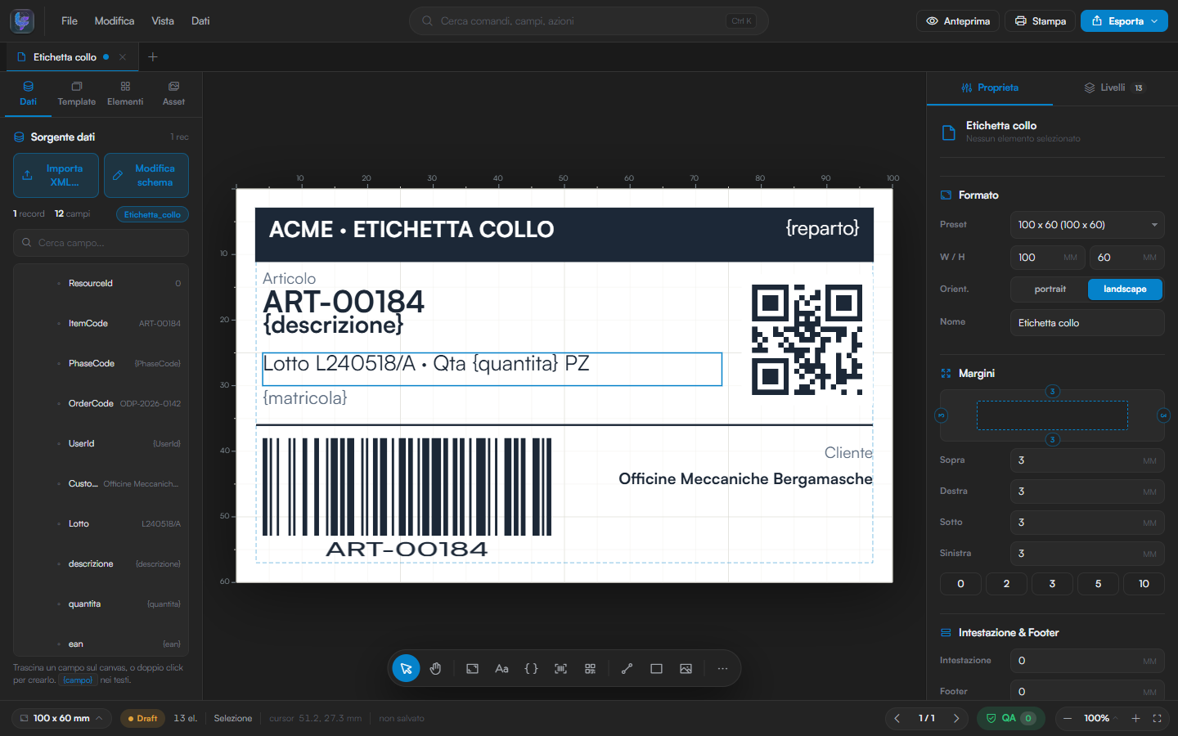The width and height of the screenshot is (1178, 736).
Task: Click the app logo icon
Action: pyautogui.click(x=22, y=21)
